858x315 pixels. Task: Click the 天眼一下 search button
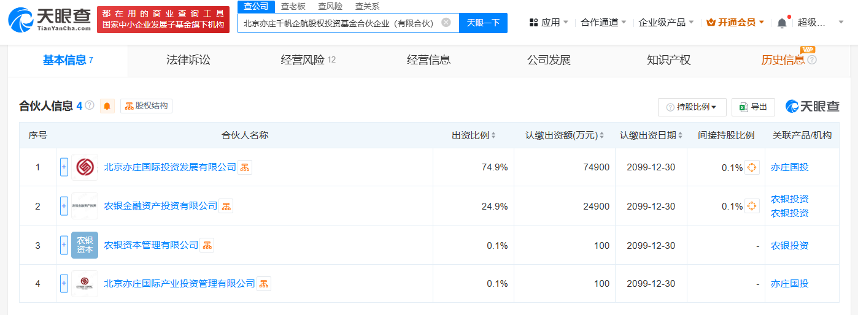tap(483, 23)
